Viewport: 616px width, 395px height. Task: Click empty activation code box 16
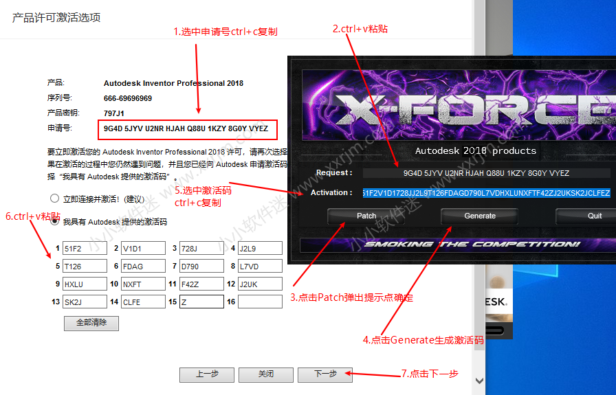pos(260,302)
